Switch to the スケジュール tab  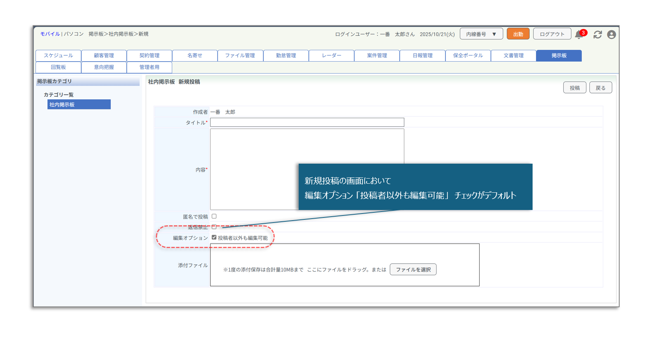[58, 56]
